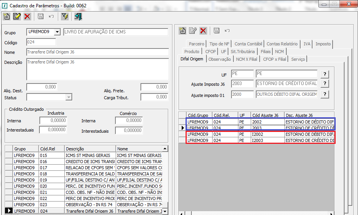Expand the Status combo box
The image size is (358, 215).
tap(69, 97)
